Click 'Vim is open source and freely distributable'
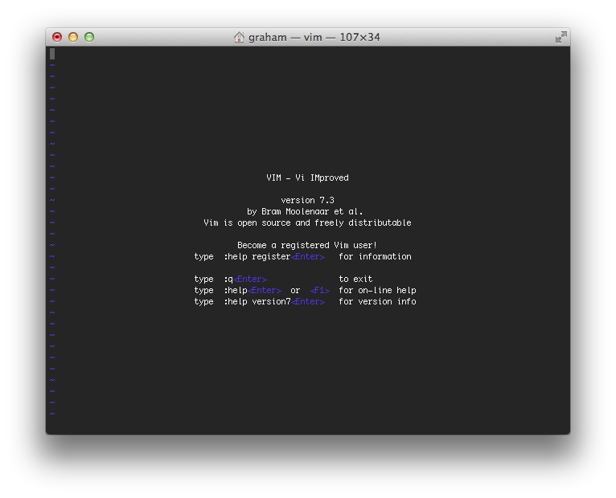This screenshot has height=498, width=616. 308,223
